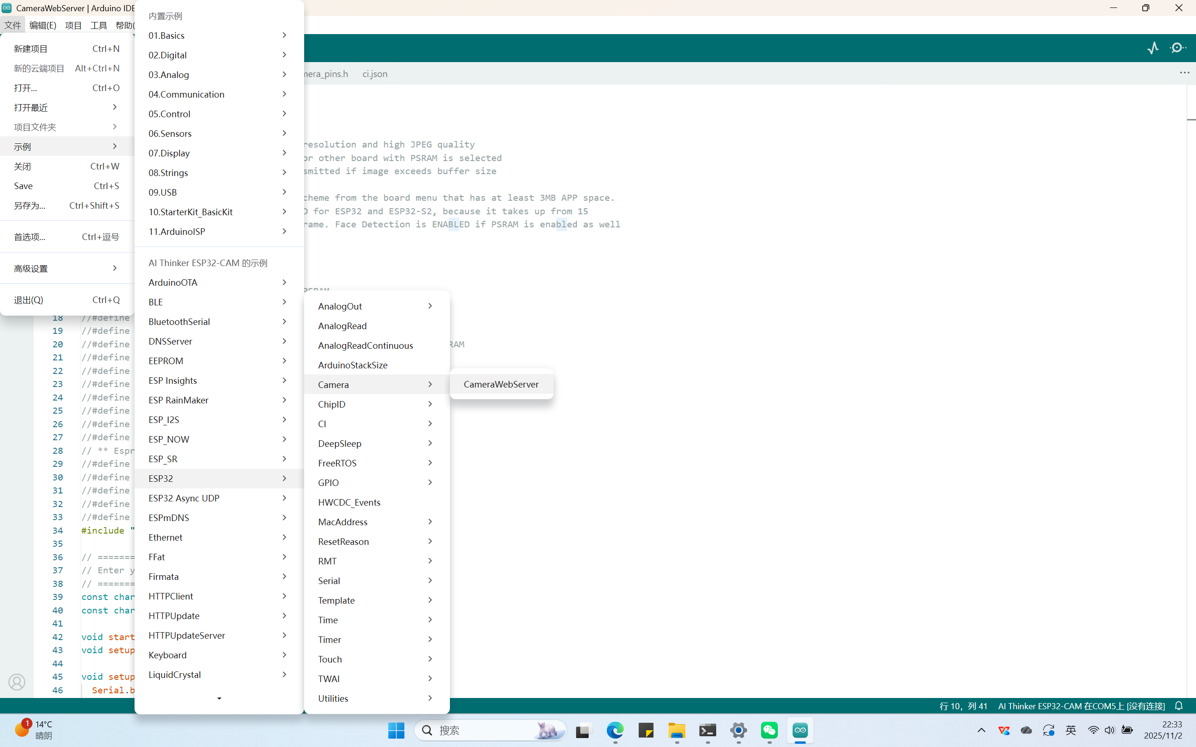Choose 首选项 from the file menu

click(29, 237)
